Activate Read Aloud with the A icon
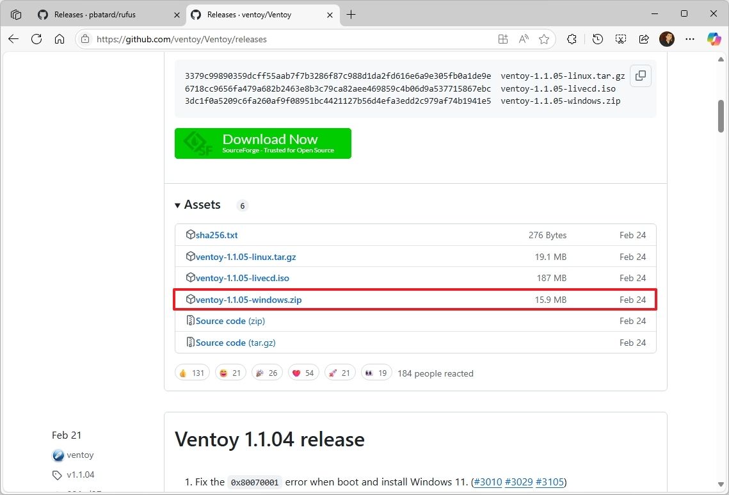 click(x=524, y=39)
